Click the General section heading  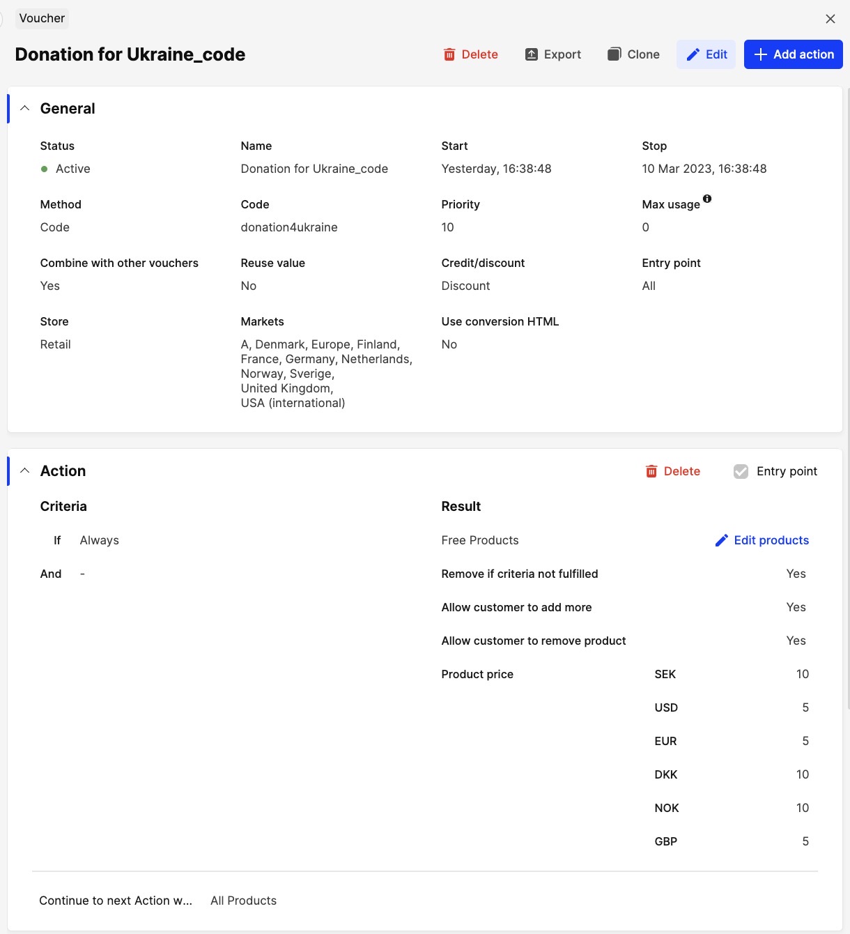pyautogui.click(x=68, y=108)
